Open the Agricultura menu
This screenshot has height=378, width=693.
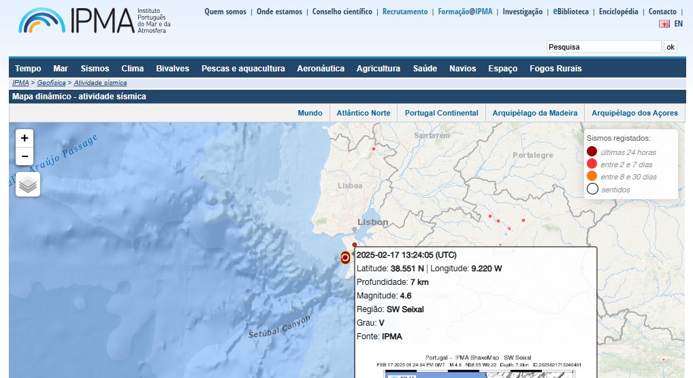click(x=378, y=69)
